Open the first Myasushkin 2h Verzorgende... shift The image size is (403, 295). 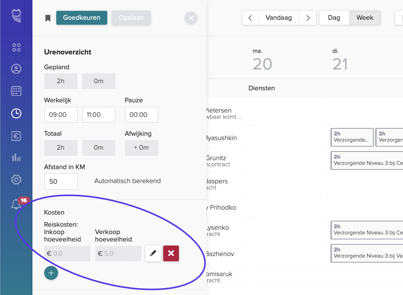[352, 137]
